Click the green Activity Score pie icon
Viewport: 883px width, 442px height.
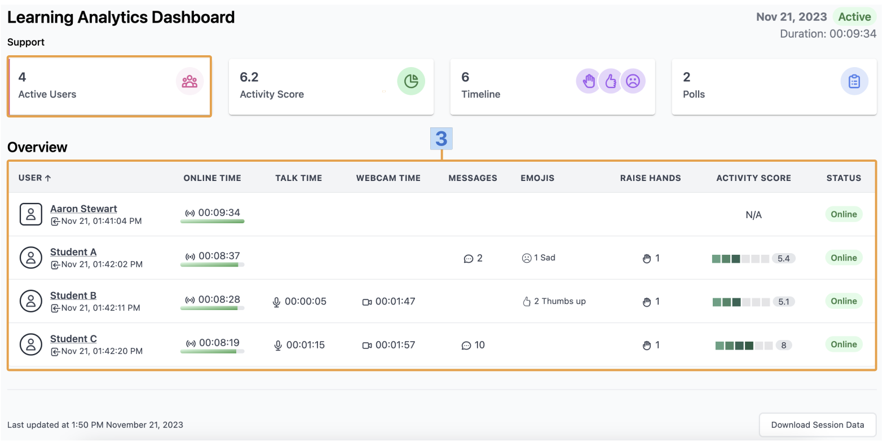coord(411,81)
